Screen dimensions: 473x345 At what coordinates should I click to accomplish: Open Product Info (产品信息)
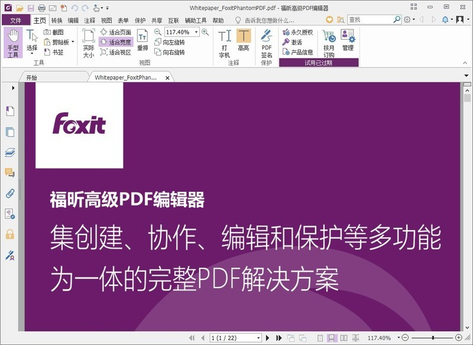(x=298, y=52)
